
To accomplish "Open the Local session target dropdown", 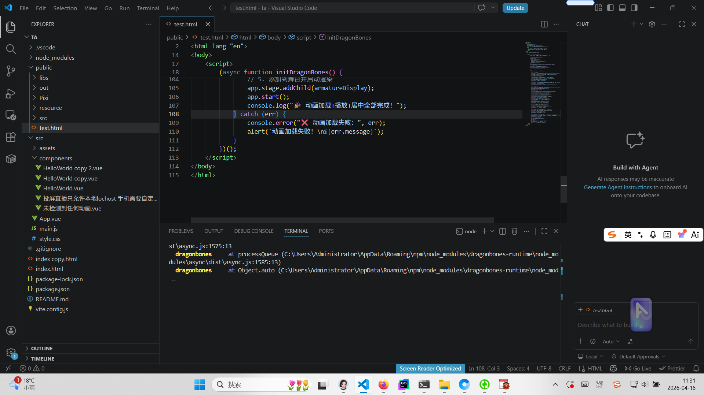I will pos(590,357).
